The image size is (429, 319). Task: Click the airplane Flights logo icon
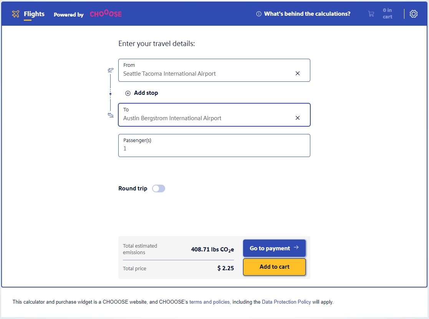(x=15, y=13)
